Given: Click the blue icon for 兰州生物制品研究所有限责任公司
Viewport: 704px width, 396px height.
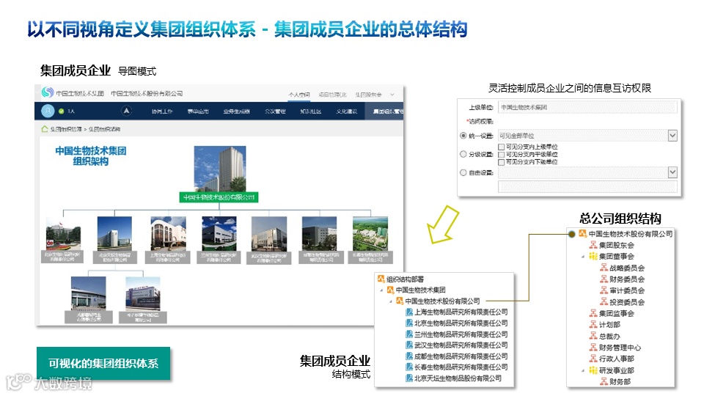Looking at the screenshot, I should point(409,334).
